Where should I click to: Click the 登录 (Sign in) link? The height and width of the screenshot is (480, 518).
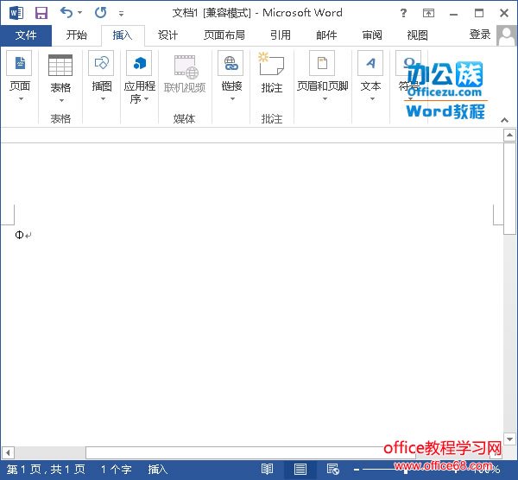point(480,35)
